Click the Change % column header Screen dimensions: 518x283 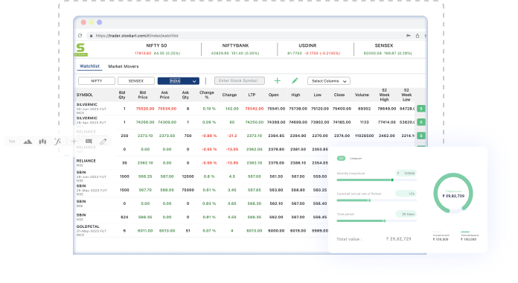click(x=207, y=95)
